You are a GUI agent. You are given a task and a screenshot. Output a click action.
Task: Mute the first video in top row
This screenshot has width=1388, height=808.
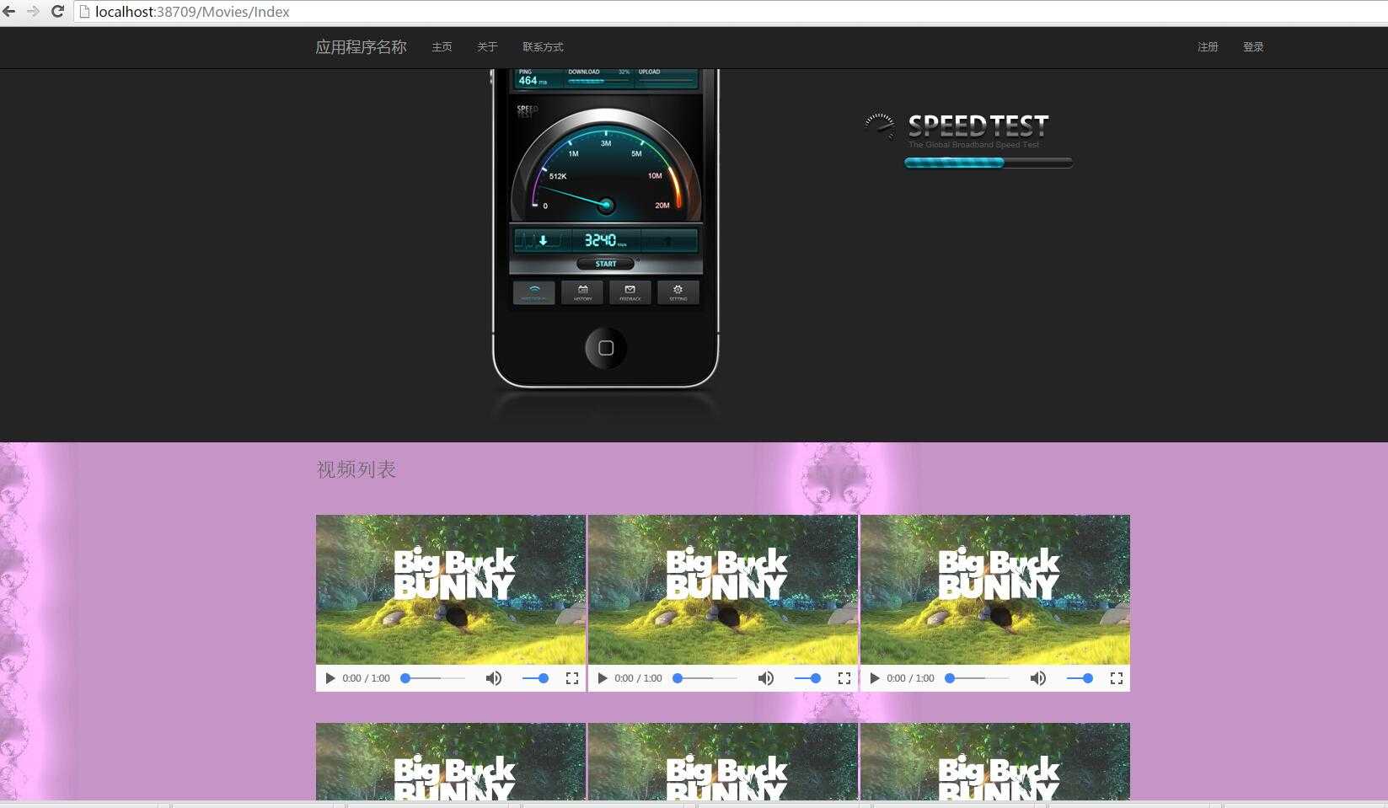(x=494, y=678)
